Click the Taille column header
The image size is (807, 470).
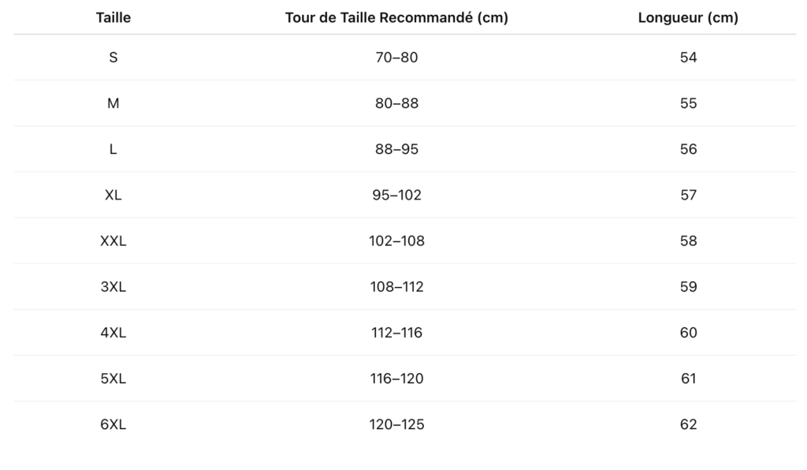click(113, 17)
